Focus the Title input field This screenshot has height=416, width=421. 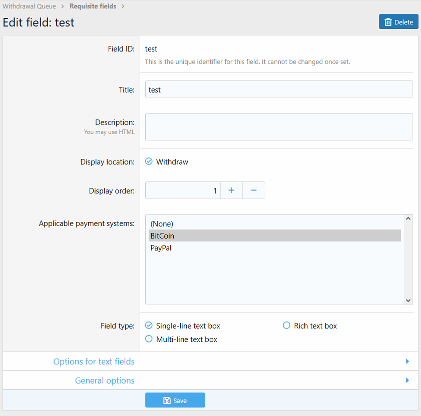point(279,89)
